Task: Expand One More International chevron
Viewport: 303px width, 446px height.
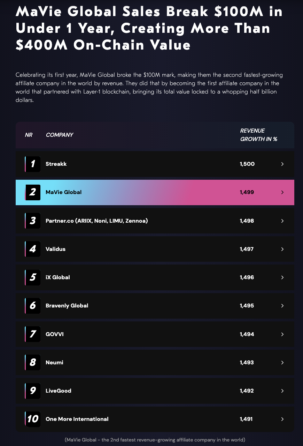Action: tap(282, 419)
